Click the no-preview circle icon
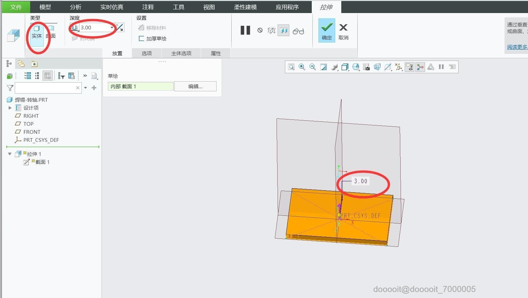This screenshot has width=528, height=298. point(260,30)
